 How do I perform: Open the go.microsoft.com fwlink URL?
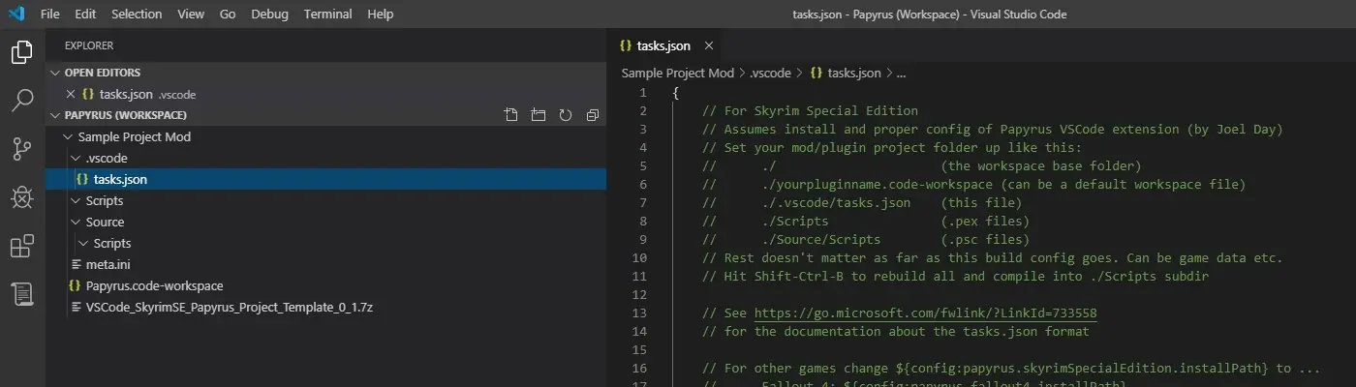(926, 313)
